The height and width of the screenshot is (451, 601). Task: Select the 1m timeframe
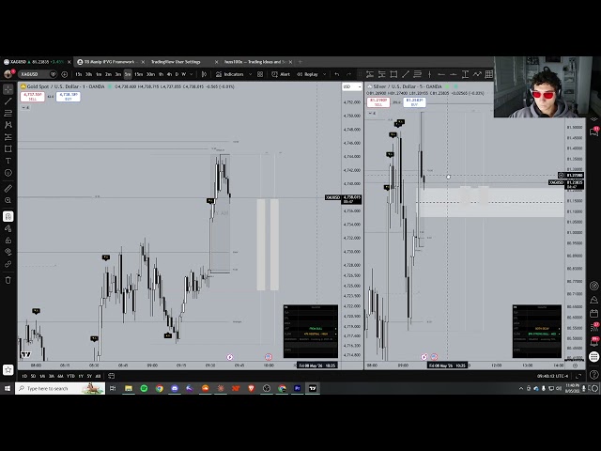click(x=99, y=74)
